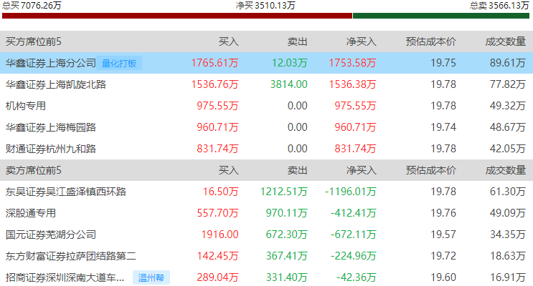This screenshot has height=286, width=533.
Task: Click 卖方席位前5 header label
Action: [x=33, y=170]
